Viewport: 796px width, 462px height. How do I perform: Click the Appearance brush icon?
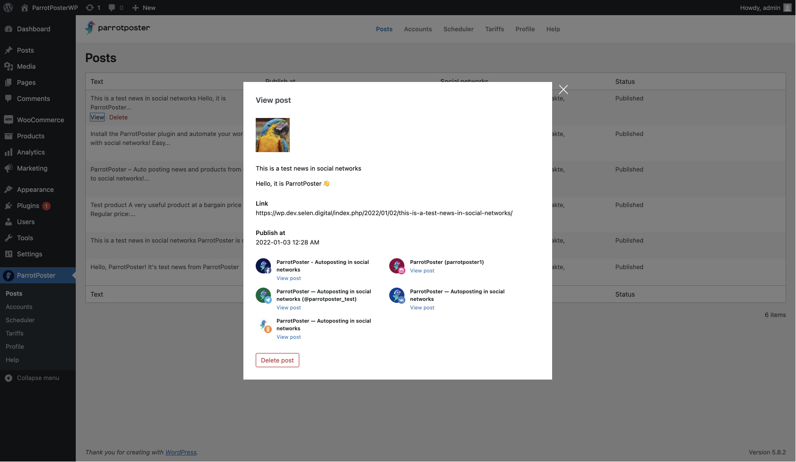coord(9,190)
